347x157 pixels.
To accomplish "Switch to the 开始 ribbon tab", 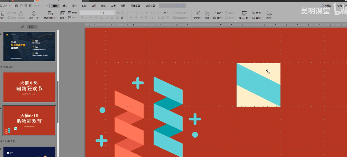I will point(55,6).
